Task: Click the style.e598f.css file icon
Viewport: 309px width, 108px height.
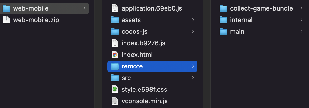Action: [115, 90]
